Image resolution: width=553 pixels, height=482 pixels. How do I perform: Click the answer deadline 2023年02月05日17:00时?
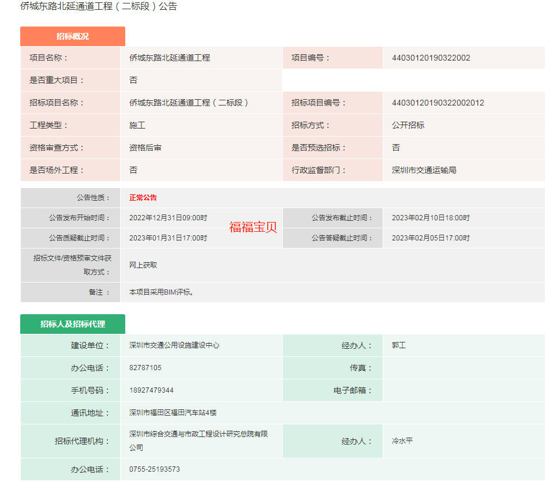point(431,238)
